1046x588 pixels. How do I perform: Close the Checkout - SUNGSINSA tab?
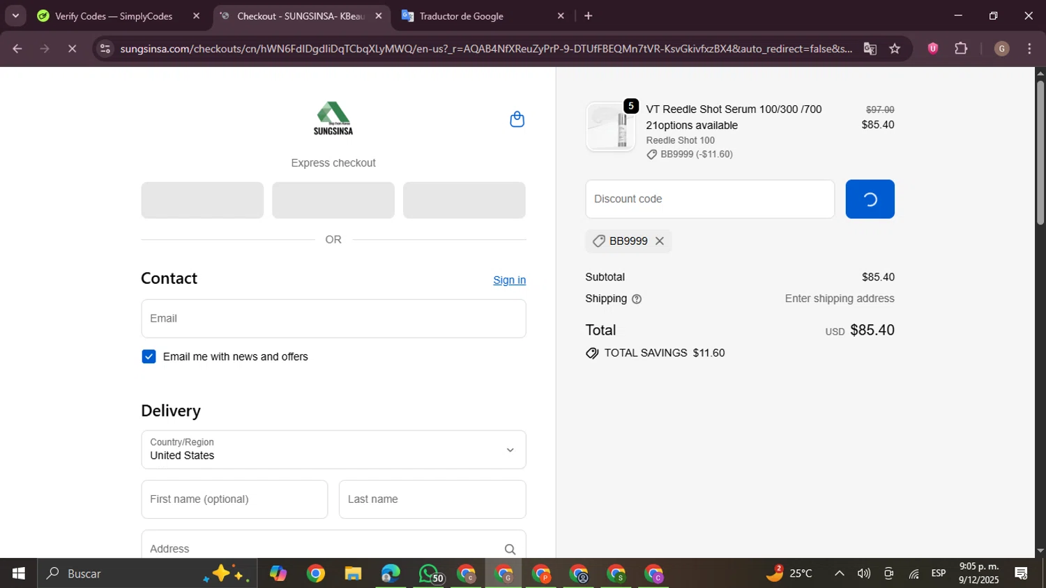pos(379,16)
